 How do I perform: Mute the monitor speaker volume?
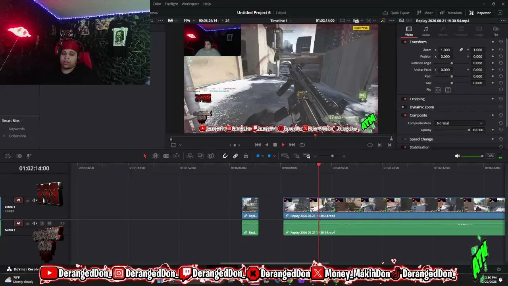457,156
